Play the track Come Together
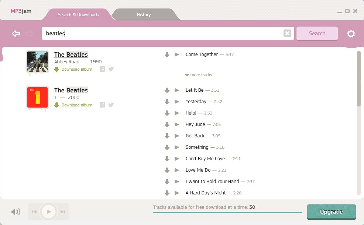This screenshot has height=225, width=364. point(177,55)
